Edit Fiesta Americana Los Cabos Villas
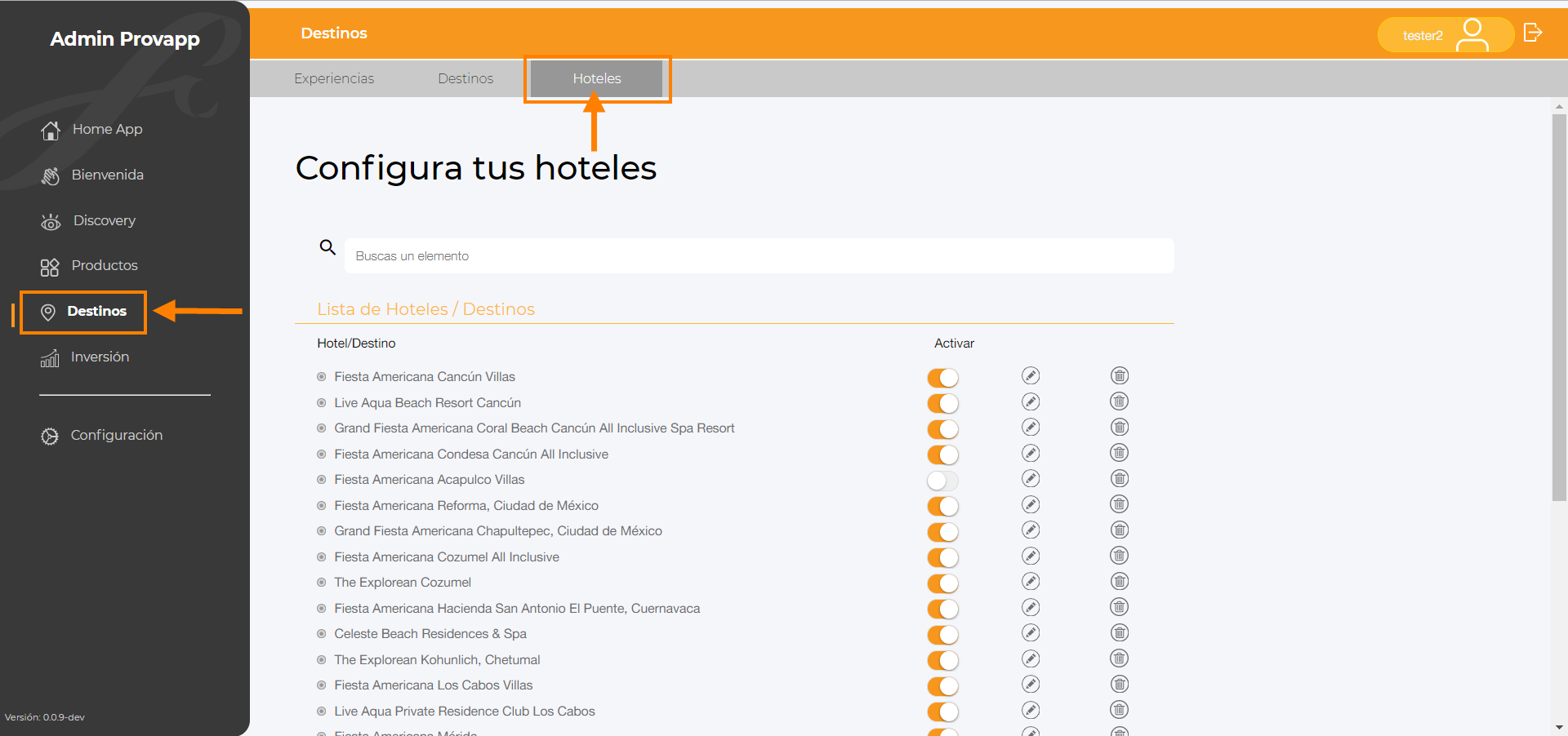The image size is (1568, 736). (1031, 684)
